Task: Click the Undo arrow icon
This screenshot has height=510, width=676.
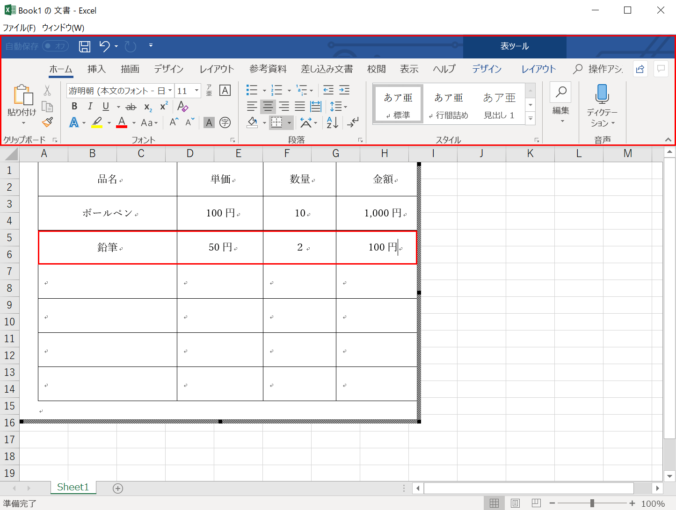Action: coord(105,46)
